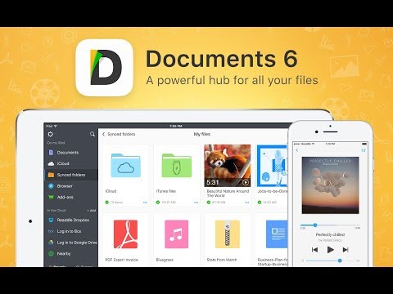Screen dimensions: 393x294
Task: Click the Documents 6 app logo
Action: point(104,68)
